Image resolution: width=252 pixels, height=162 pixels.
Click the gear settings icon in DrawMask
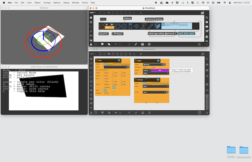point(124,26)
